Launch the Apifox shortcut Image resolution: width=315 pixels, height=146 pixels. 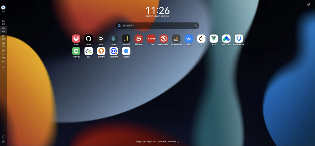[x=76, y=39]
